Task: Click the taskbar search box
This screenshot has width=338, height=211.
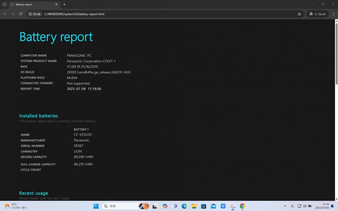Action: point(126,206)
